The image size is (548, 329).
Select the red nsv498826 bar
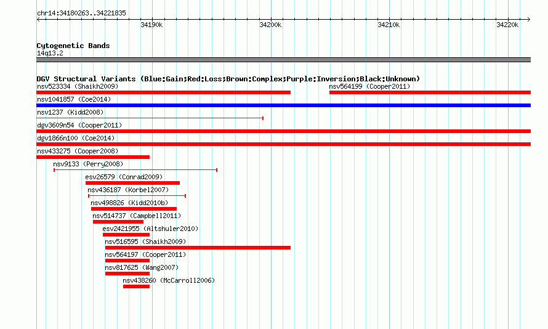[x=134, y=209]
